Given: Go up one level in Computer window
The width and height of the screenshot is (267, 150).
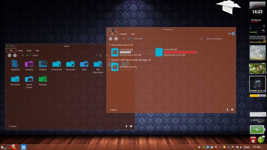Looking at the screenshot, I should click(124, 39).
